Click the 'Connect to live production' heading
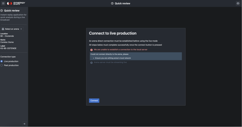 click(113, 33)
